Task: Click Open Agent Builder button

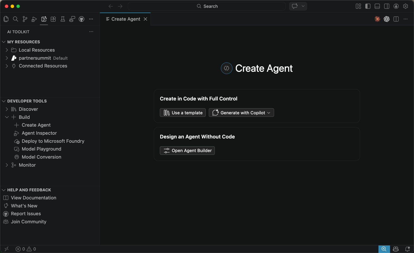Action: coord(187,151)
